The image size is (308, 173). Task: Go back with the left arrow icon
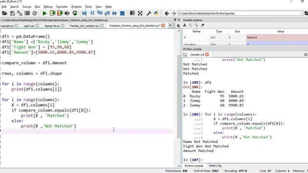point(167,13)
